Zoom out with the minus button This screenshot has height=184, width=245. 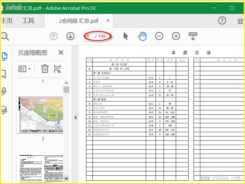[159, 36]
